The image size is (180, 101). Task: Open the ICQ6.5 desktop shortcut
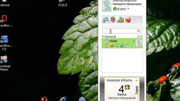click(63, 3)
